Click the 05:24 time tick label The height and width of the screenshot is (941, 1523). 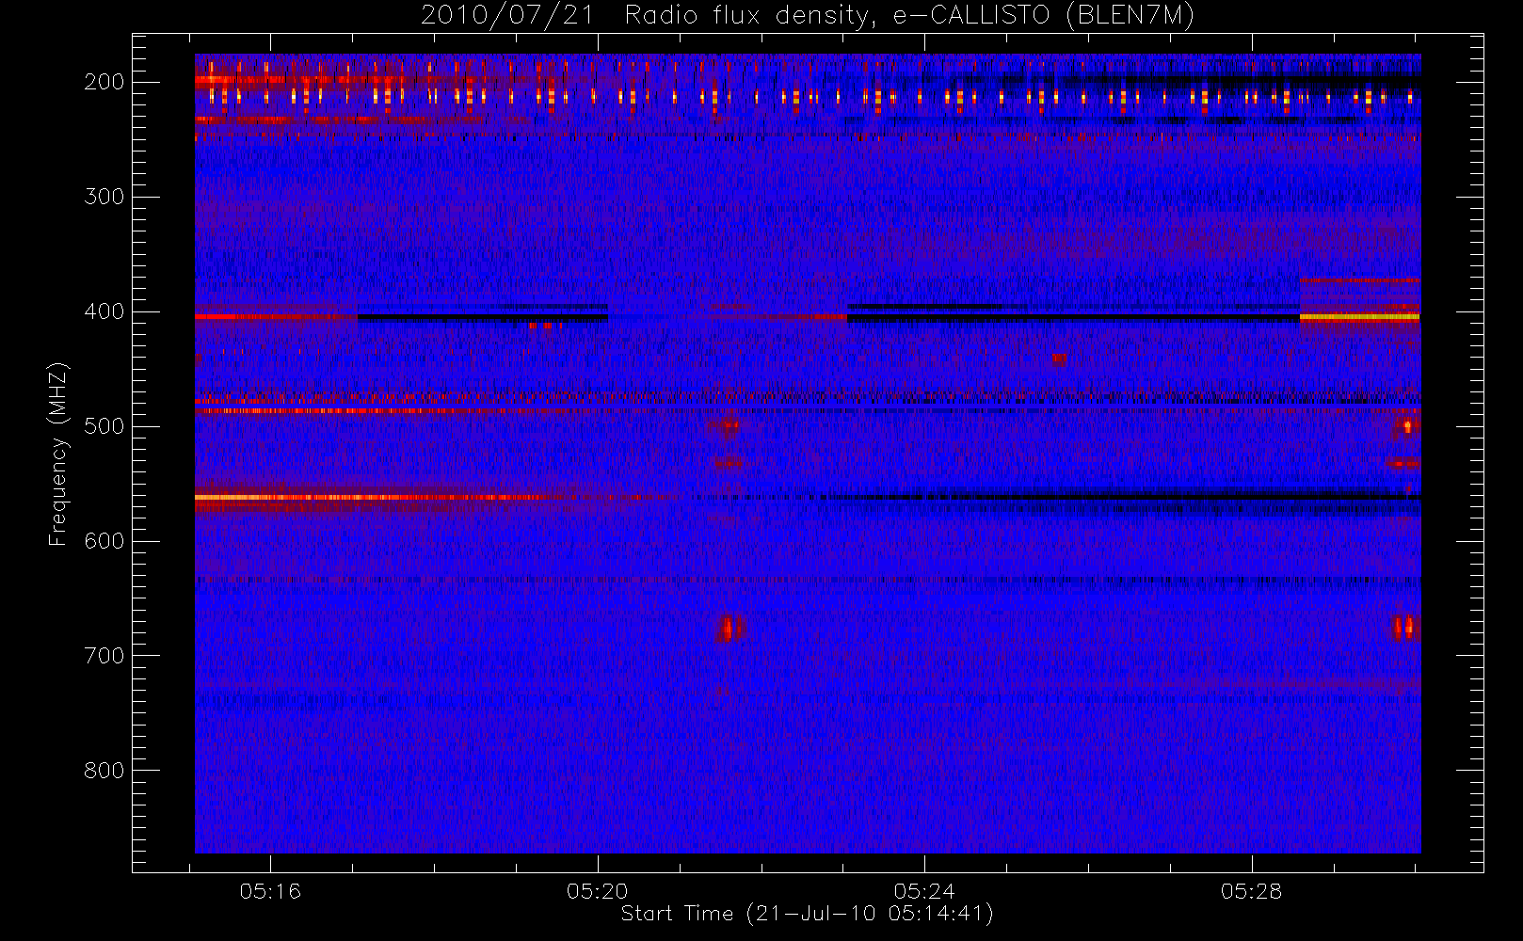[x=924, y=891]
